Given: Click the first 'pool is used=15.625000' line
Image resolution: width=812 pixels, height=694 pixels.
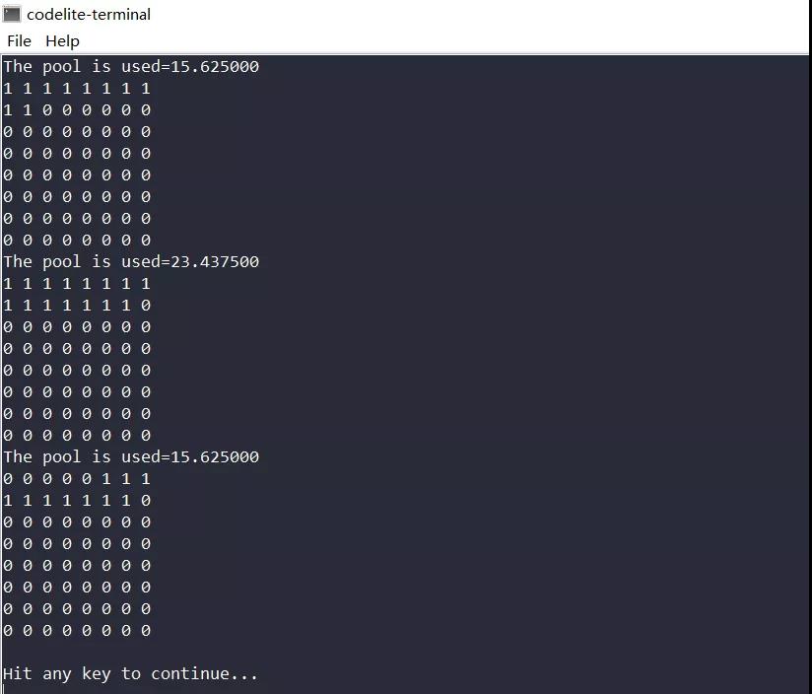Looking at the screenshot, I should click(x=131, y=67).
